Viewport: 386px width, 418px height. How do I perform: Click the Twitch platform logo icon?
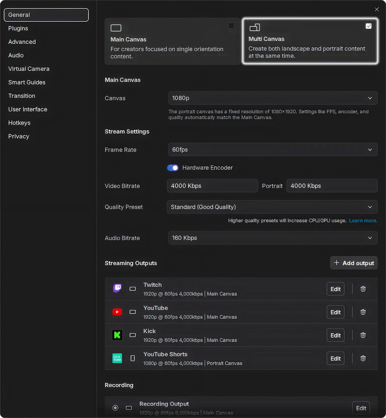click(x=117, y=289)
